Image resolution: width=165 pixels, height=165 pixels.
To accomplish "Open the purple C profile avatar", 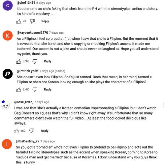I will click(x=8, y=5).
